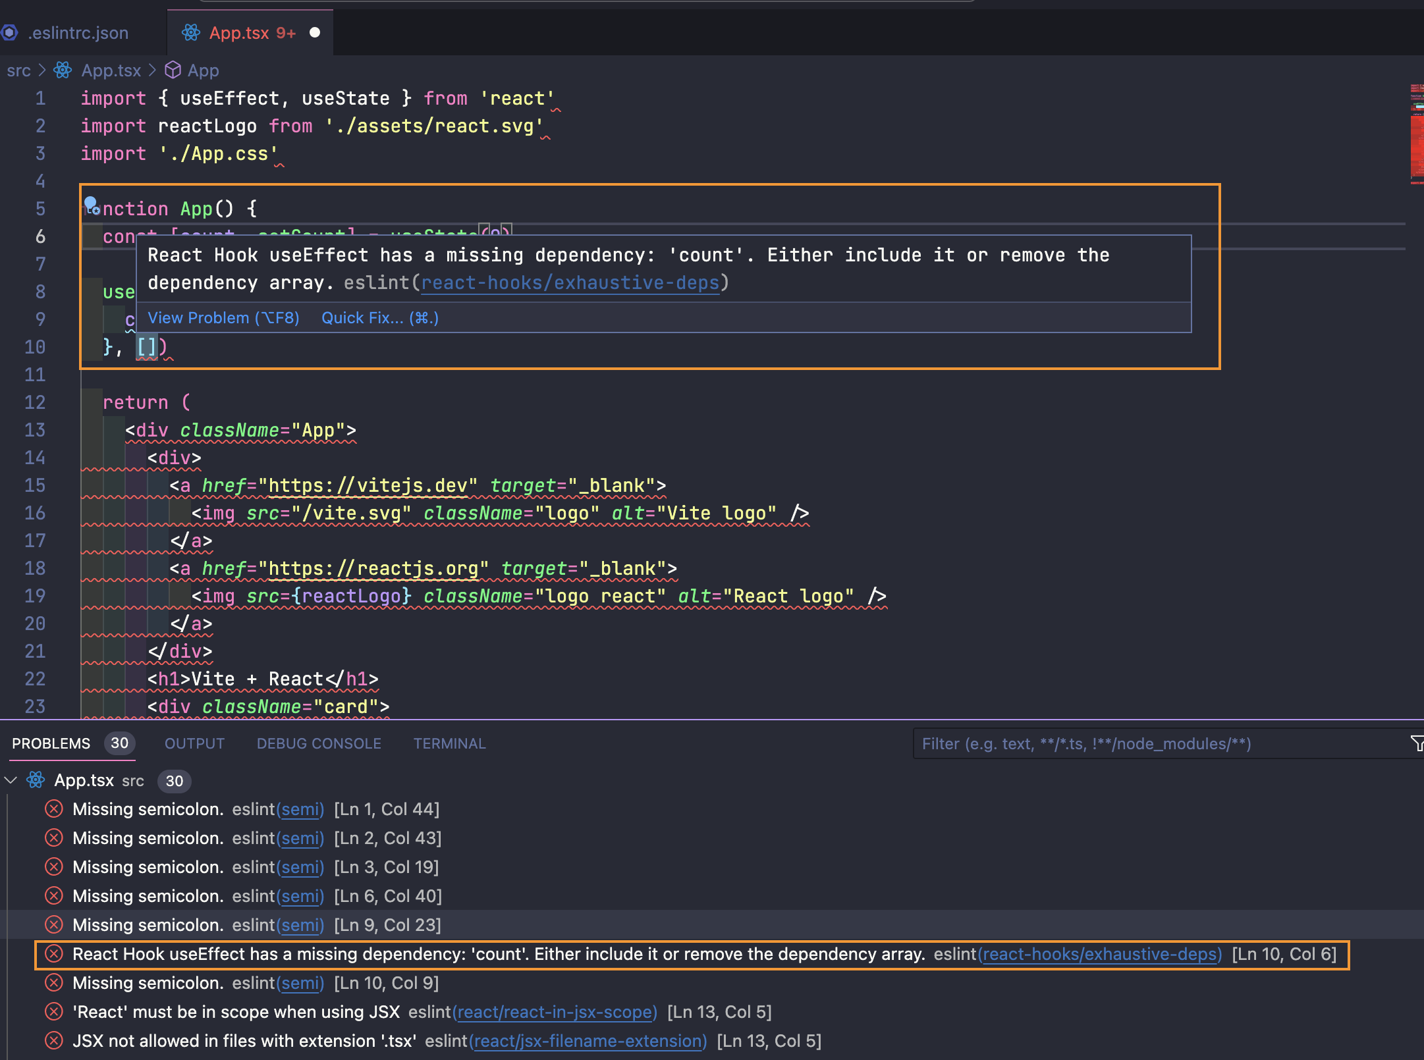This screenshot has width=1424, height=1060.
Task: Open react-hooks/exhaustive-deps link in hover tooltip
Action: [x=570, y=283]
